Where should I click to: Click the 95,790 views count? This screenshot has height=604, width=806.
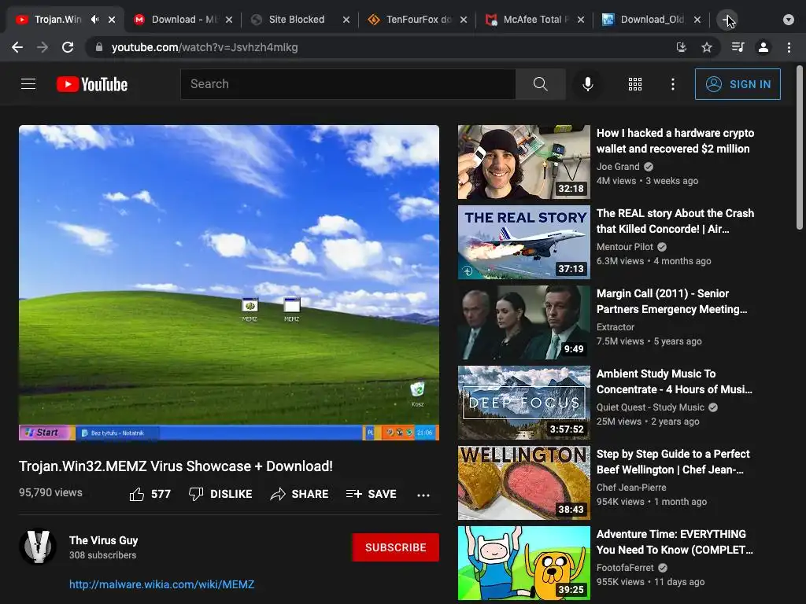[x=50, y=492]
